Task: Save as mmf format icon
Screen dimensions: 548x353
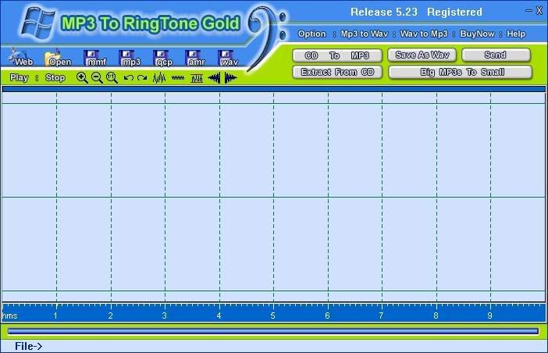Action: (95, 58)
